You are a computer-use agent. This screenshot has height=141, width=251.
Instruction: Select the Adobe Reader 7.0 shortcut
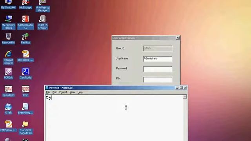tap(25, 22)
